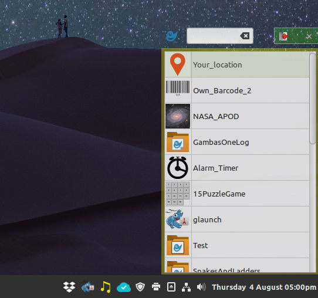Click the Alarm_Timer clock icon
This screenshot has height=298, width=318.
(178, 168)
